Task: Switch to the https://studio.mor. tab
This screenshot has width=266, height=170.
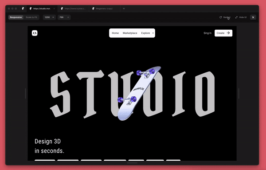Action: click(42, 8)
